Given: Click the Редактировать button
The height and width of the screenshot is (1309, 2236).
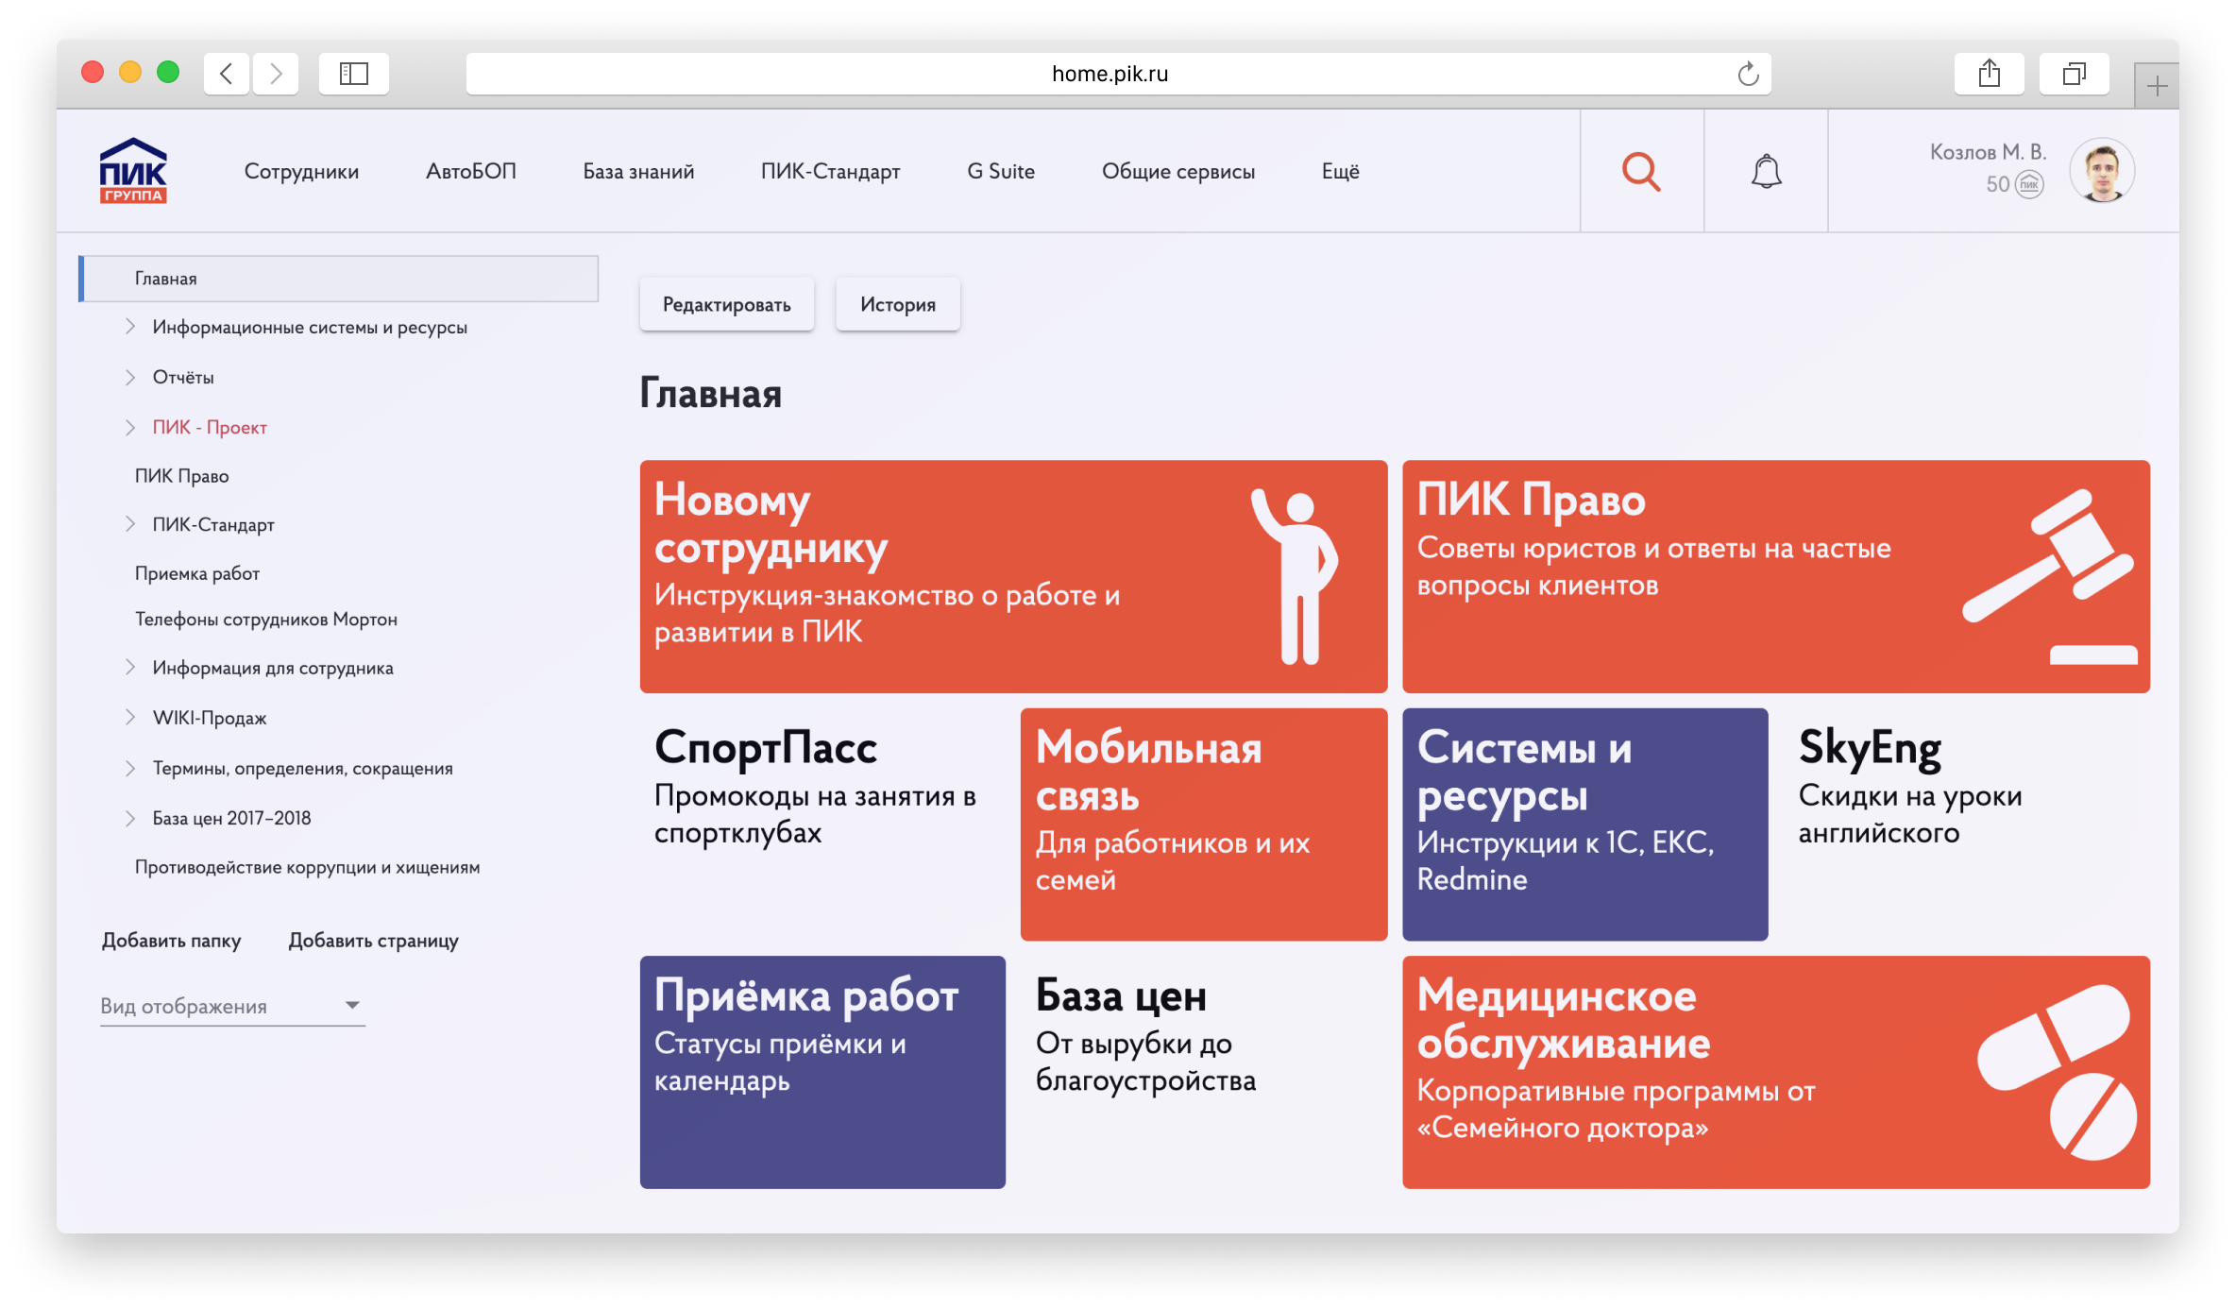Looking at the screenshot, I should (x=726, y=304).
